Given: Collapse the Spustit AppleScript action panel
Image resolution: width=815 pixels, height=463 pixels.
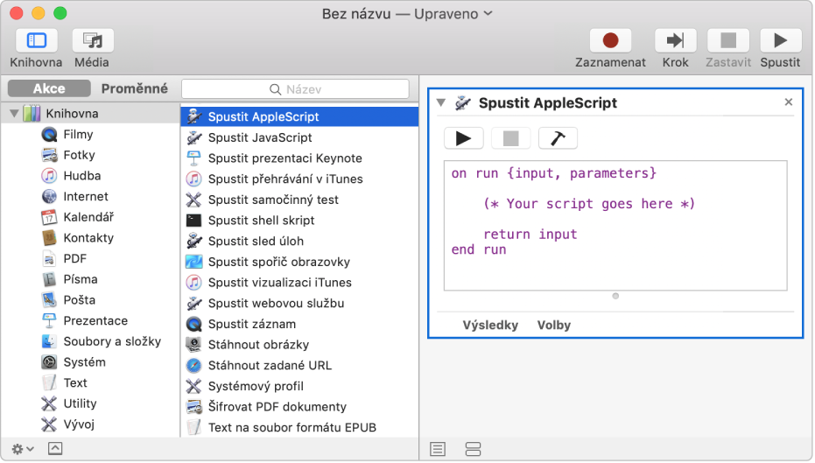Looking at the screenshot, I should point(441,103).
